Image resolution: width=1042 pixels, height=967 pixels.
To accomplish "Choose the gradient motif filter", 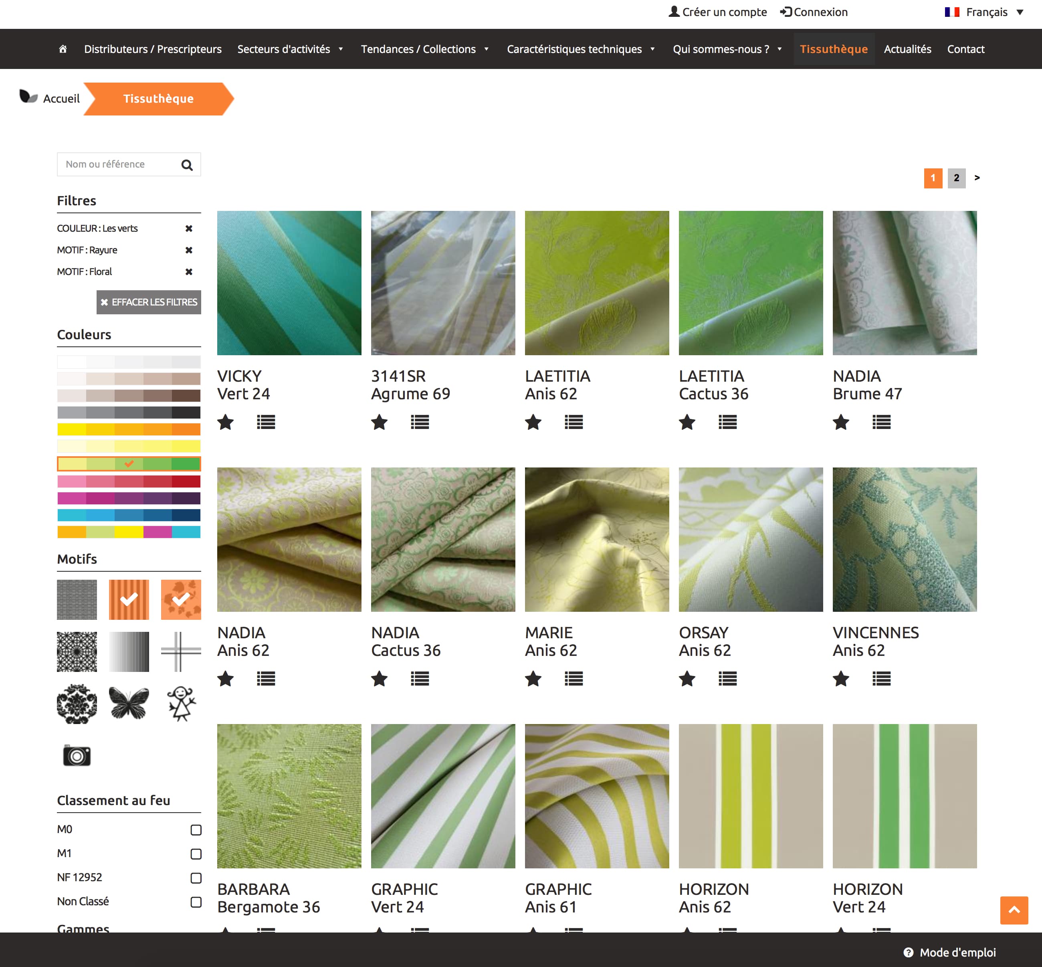I will (x=129, y=651).
